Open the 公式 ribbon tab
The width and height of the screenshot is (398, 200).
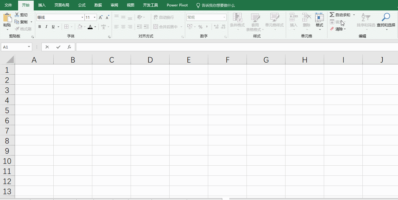82,5
